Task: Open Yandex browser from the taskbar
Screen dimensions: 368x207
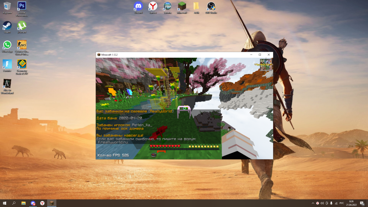Action: 42,203
